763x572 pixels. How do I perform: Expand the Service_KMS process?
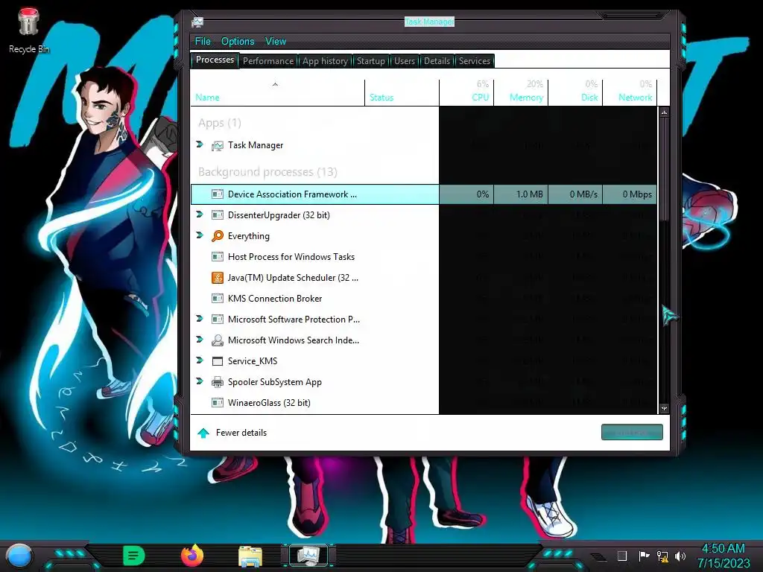tap(200, 361)
